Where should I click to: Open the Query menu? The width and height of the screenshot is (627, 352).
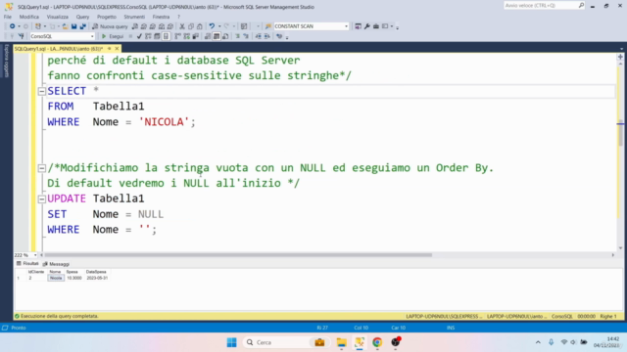click(x=82, y=17)
